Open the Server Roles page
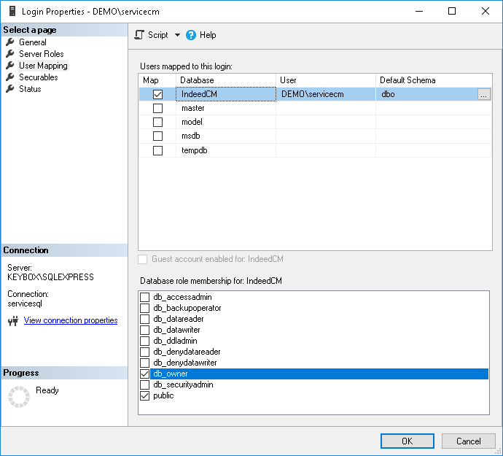This screenshot has height=456, width=503. click(x=41, y=54)
